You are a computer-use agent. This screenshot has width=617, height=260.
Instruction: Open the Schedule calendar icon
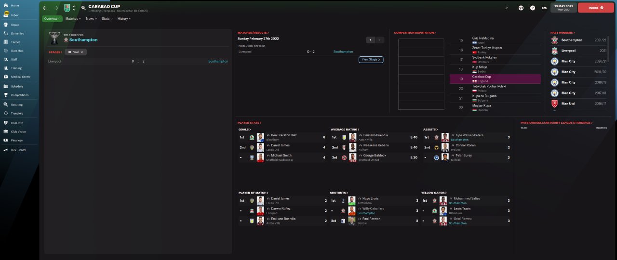coord(6,86)
